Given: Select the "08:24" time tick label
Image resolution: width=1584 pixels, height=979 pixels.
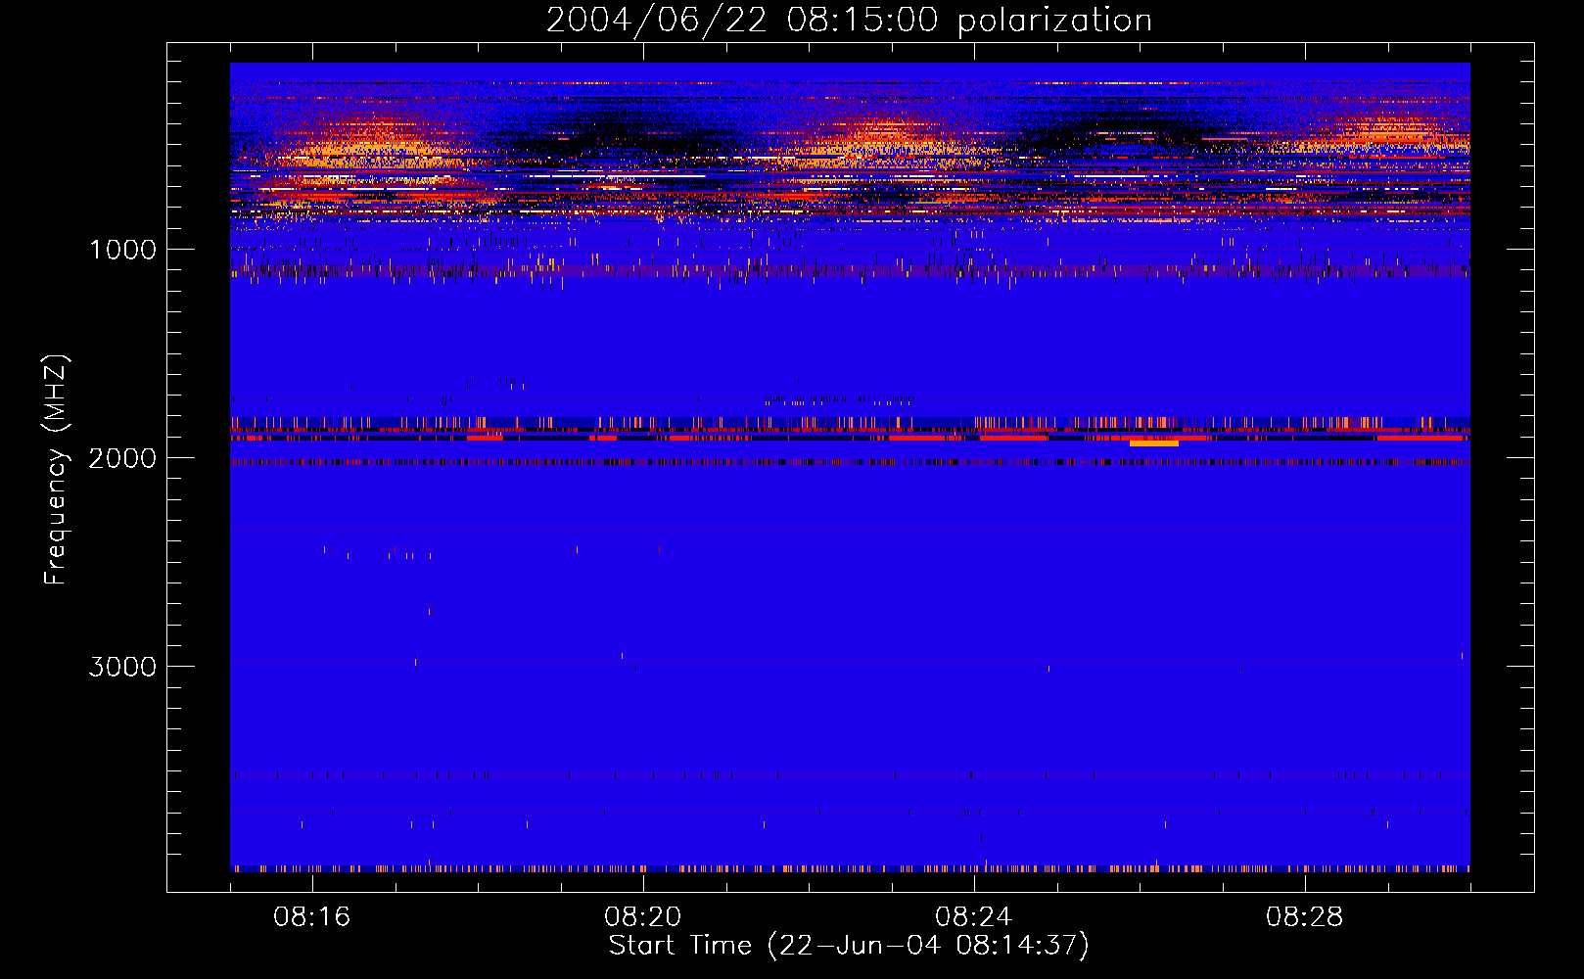Looking at the screenshot, I should click(974, 917).
